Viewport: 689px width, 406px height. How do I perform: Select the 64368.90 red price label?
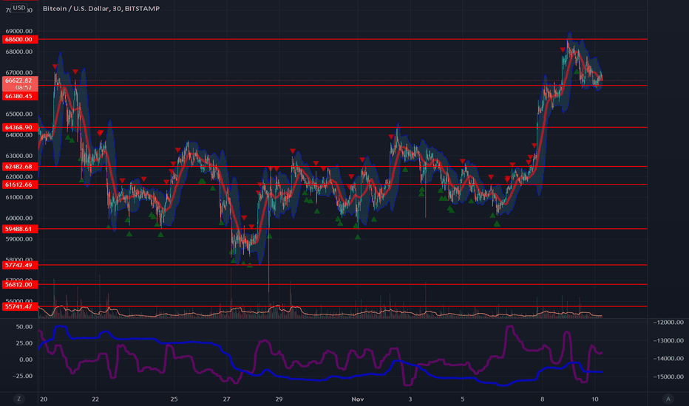tap(20, 127)
